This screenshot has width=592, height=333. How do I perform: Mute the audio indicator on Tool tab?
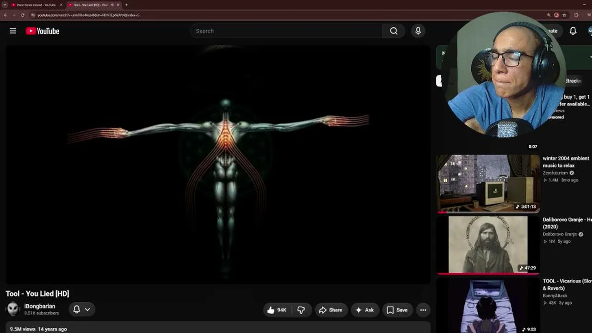pos(112,5)
